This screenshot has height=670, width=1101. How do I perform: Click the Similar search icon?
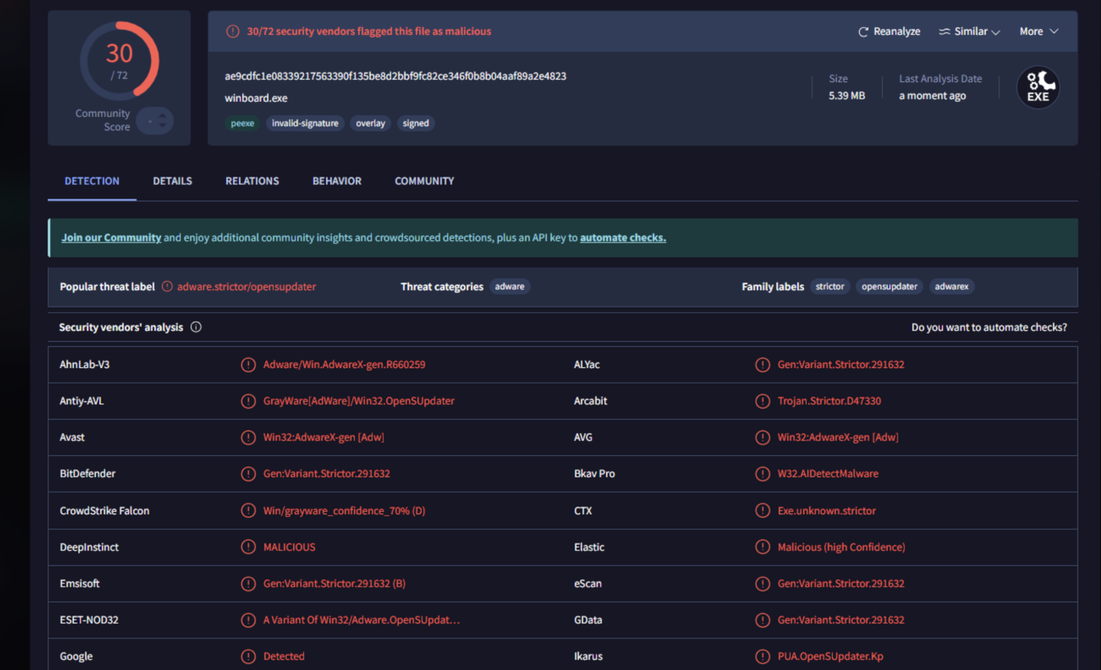click(945, 32)
